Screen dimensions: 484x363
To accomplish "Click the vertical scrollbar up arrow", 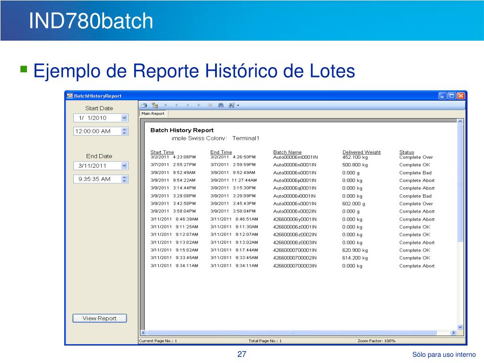I will click(x=460, y=121).
